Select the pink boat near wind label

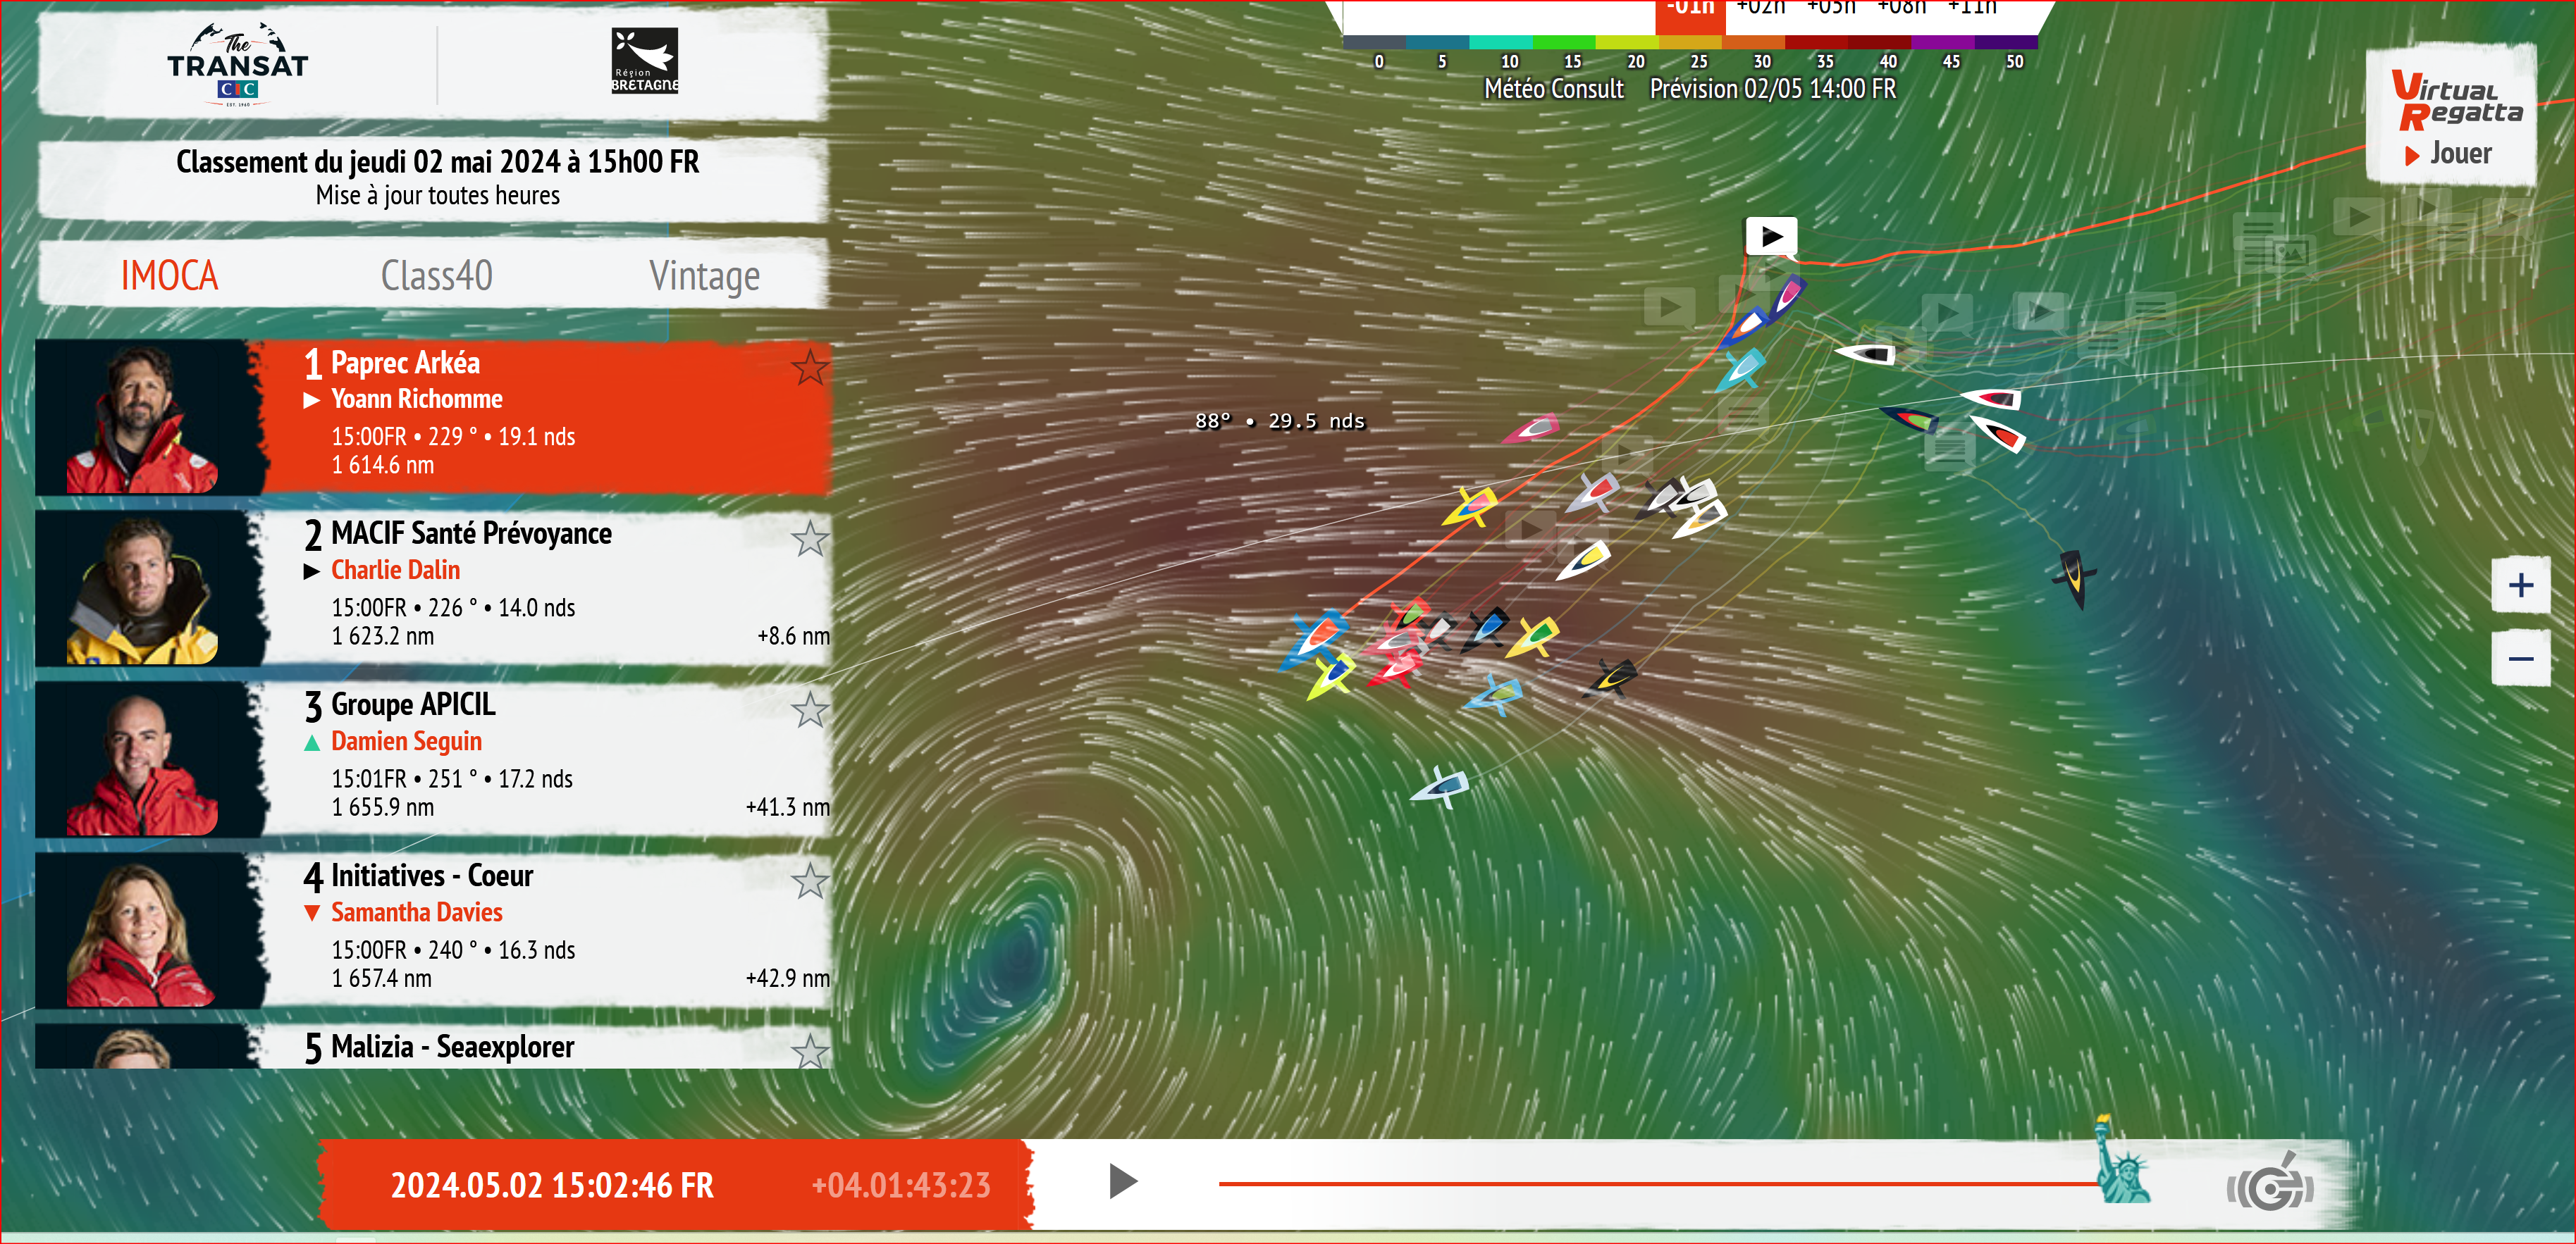[x=1531, y=429]
